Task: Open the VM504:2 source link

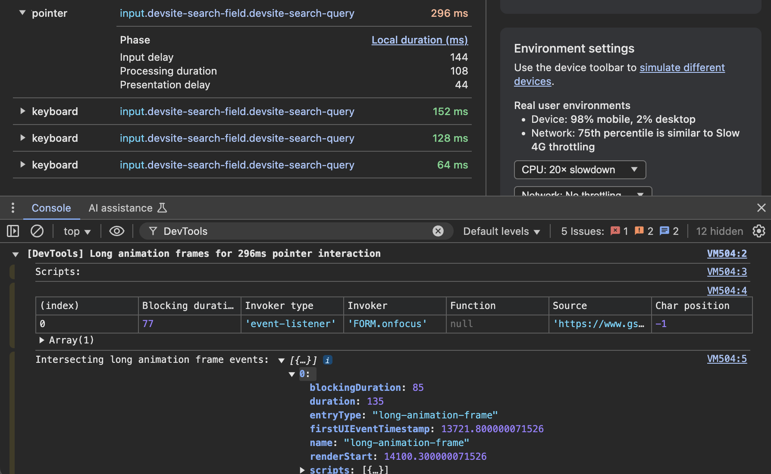Action: tap(727, 253)
